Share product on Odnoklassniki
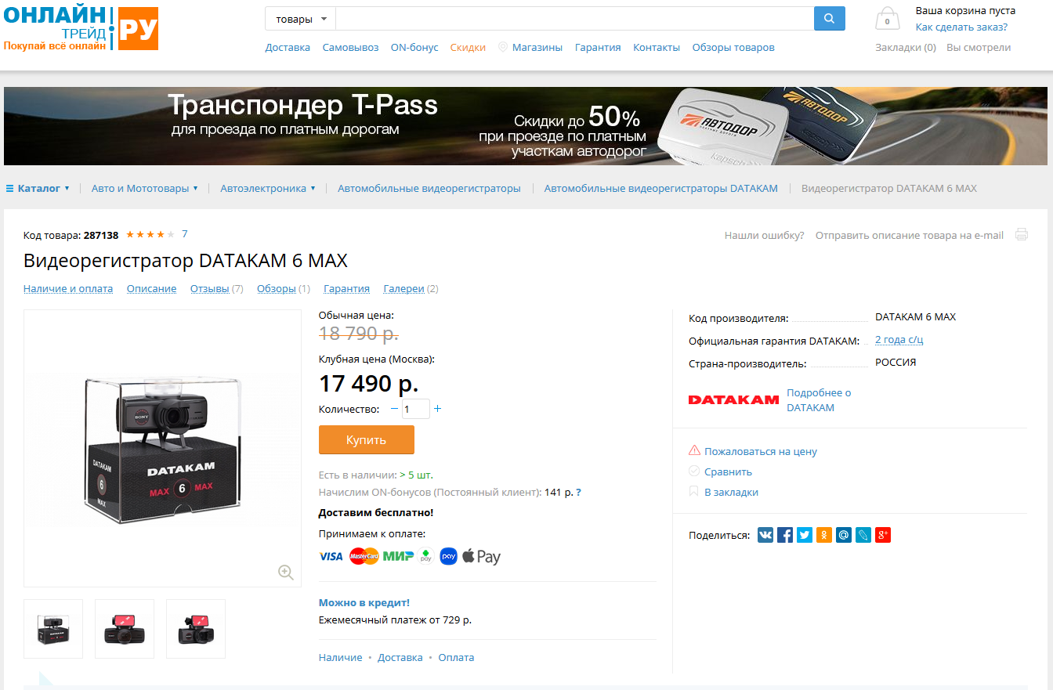Viewport: 1053px width, 690px height. 824,535
